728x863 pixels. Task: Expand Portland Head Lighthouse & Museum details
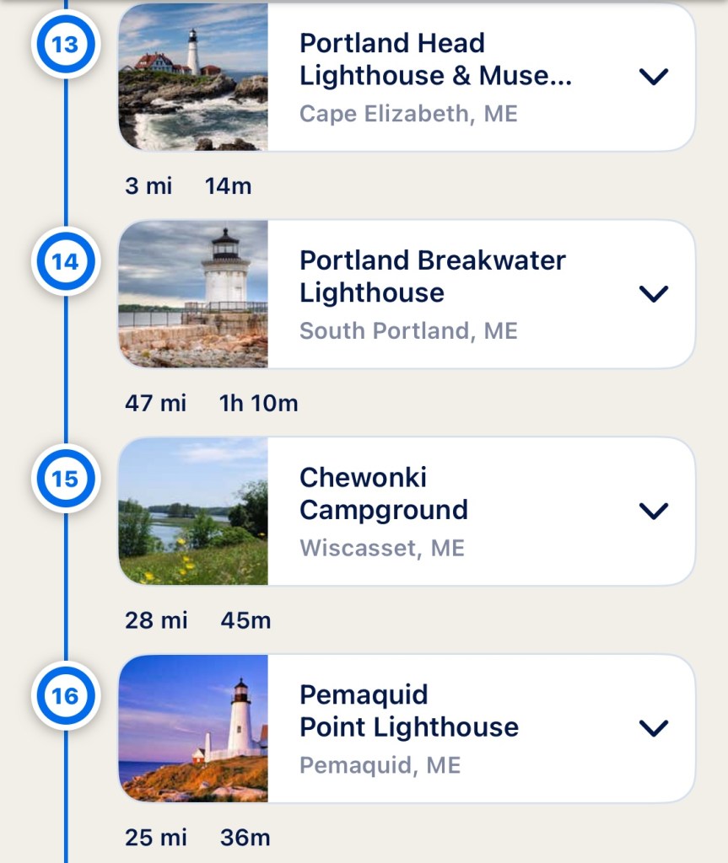(x=654, y=77)
